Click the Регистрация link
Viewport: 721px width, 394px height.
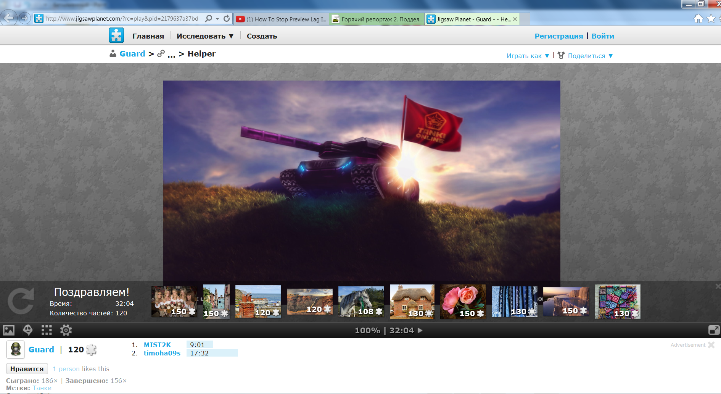coord(559,36)
